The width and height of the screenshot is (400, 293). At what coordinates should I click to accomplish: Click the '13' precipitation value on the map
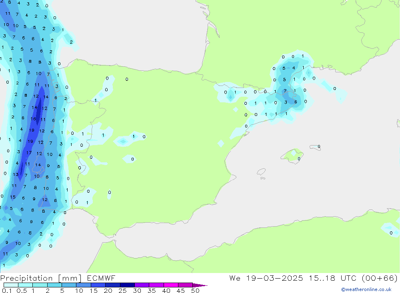click(x=16, y=174)
